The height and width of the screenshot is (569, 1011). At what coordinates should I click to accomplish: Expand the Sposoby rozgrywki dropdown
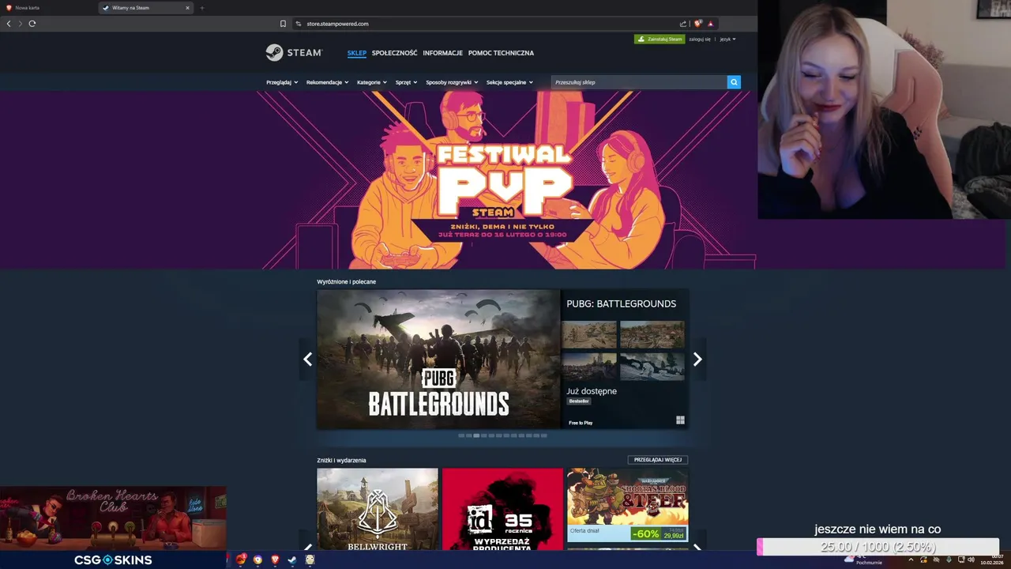[452, 82]
